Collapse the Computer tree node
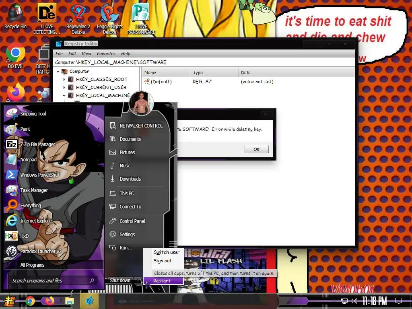This screenshot has width=412, height=309. click(58, 71)
